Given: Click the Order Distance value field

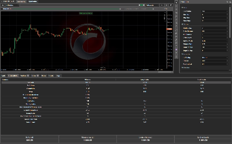Looking at the screenshot, I should pos(214,31).
